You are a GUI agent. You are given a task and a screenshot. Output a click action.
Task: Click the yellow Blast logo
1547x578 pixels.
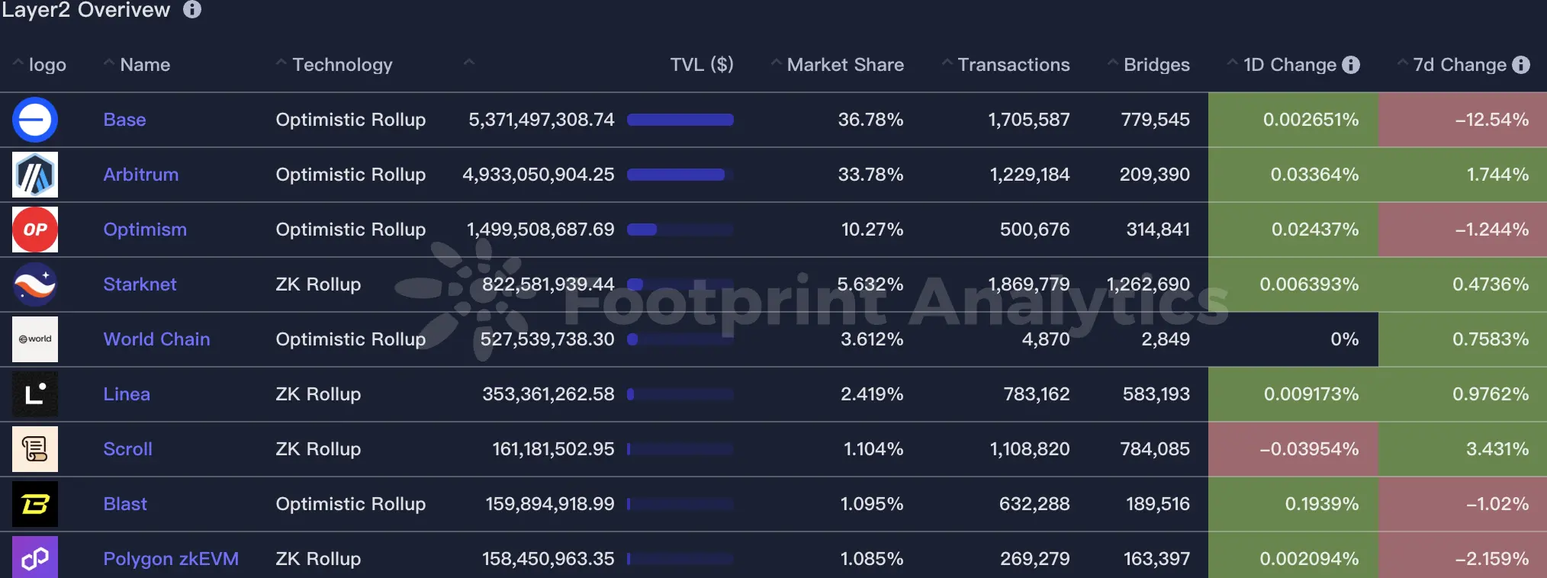[35, 504]
